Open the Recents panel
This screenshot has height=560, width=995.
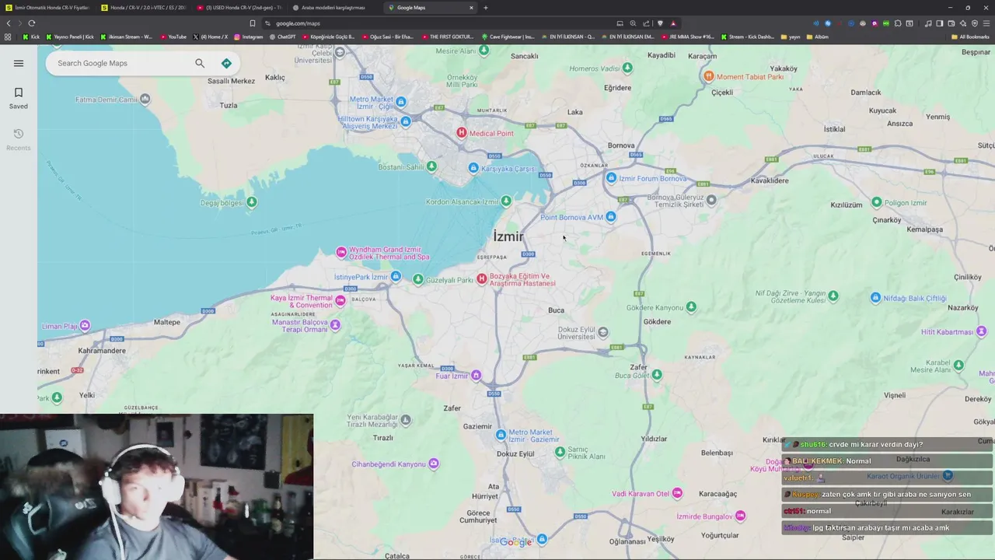pos(19,140)
